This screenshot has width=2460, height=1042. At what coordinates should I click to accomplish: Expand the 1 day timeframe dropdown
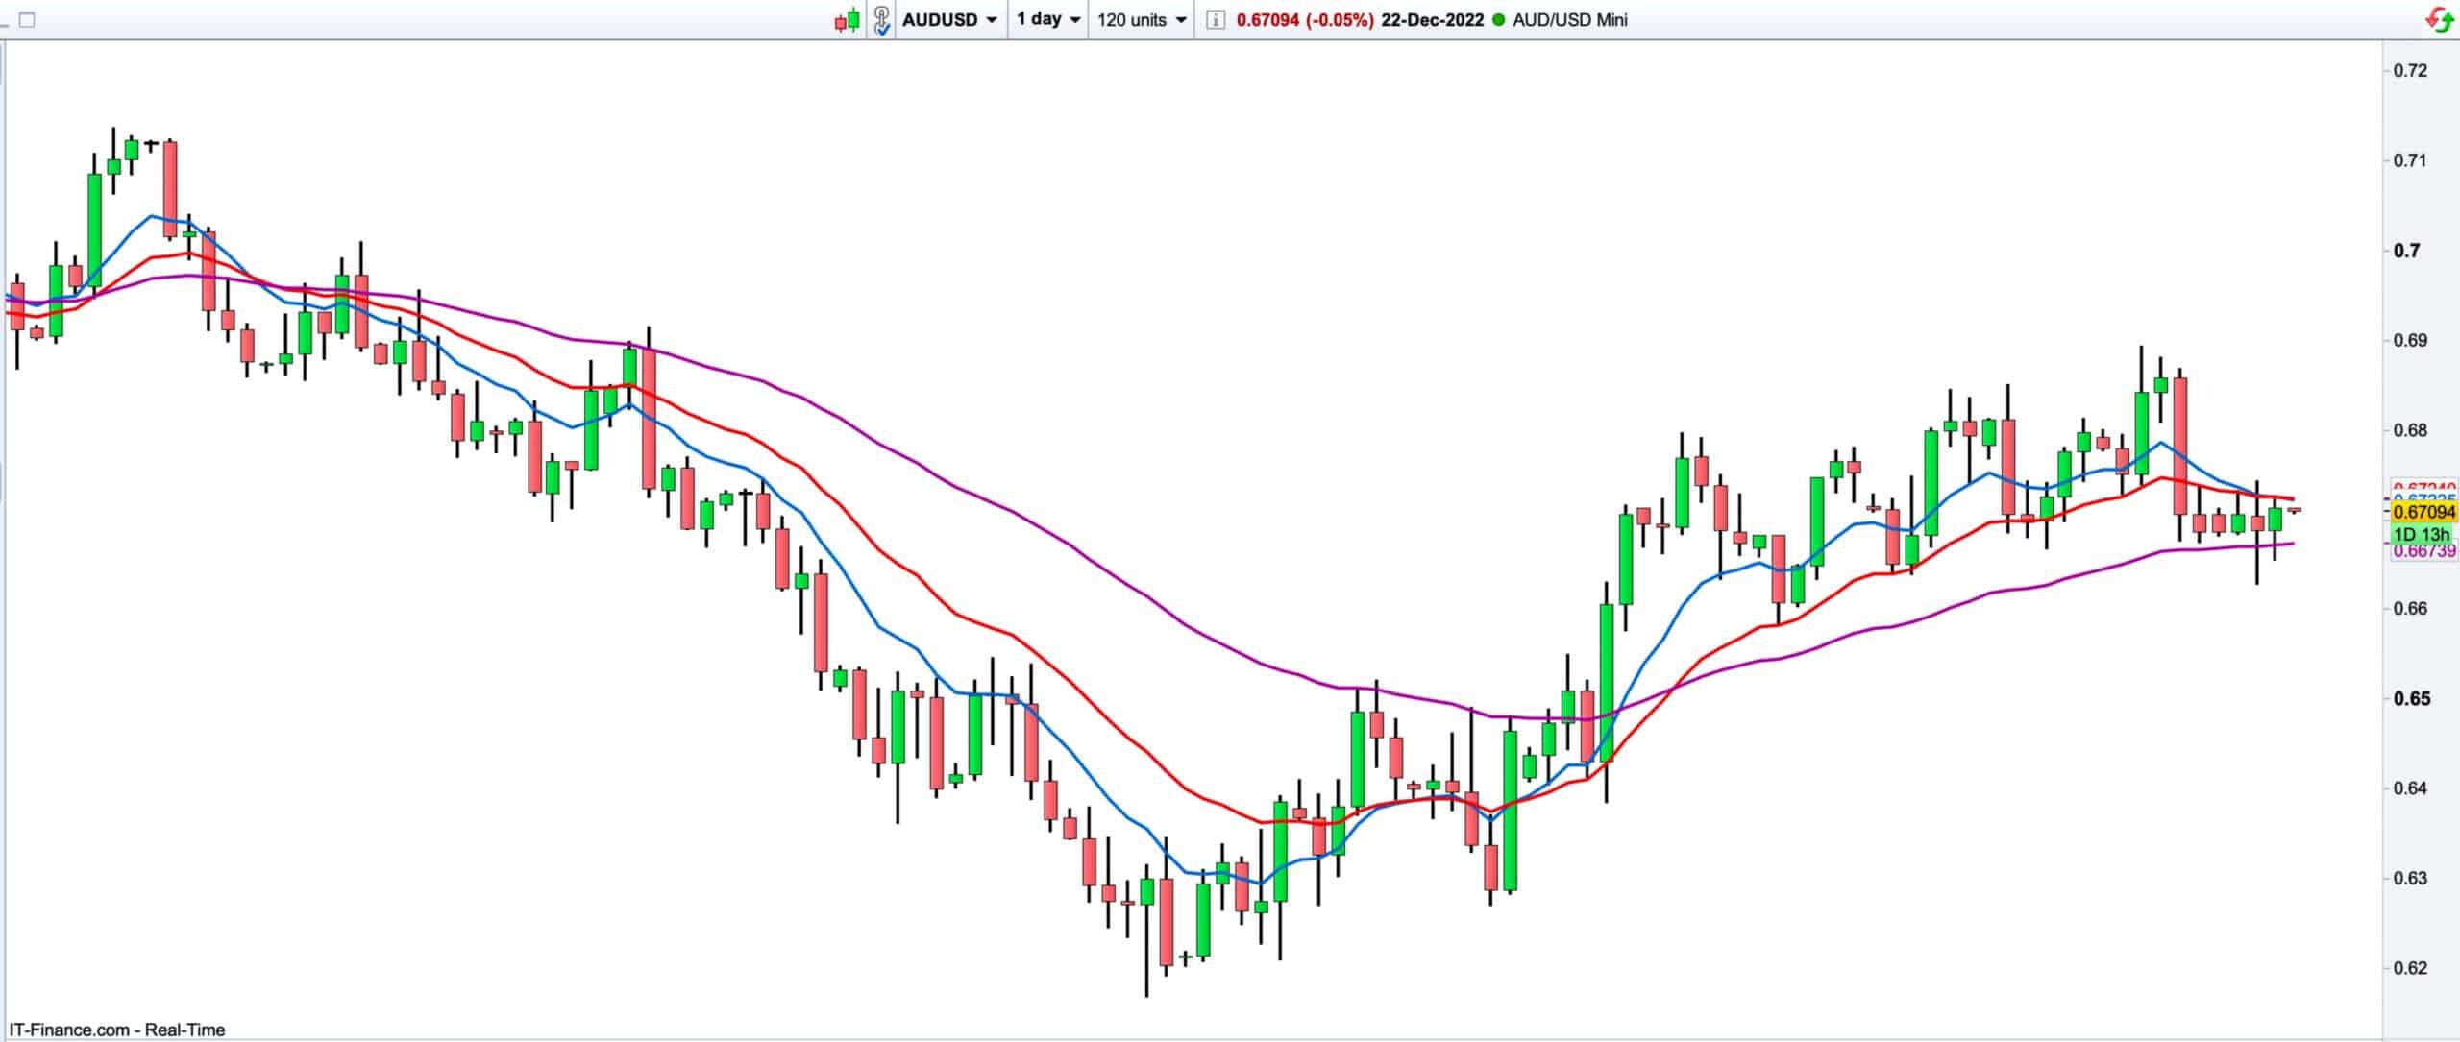click(x=1047, y=19)
